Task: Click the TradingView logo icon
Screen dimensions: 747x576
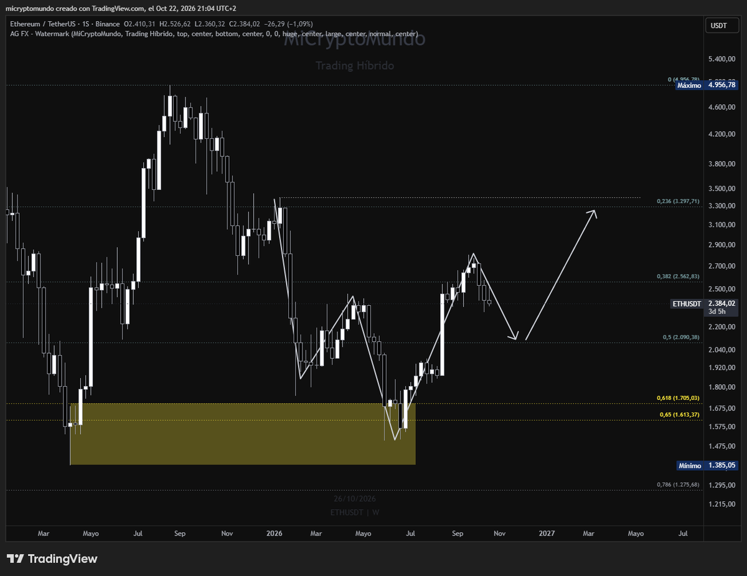Action: [16, 559]
